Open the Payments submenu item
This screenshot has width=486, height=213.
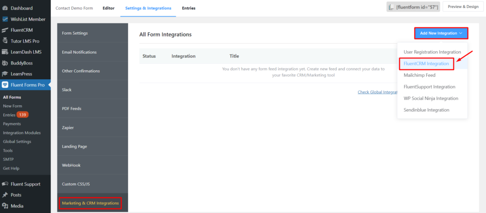point(12,124)
